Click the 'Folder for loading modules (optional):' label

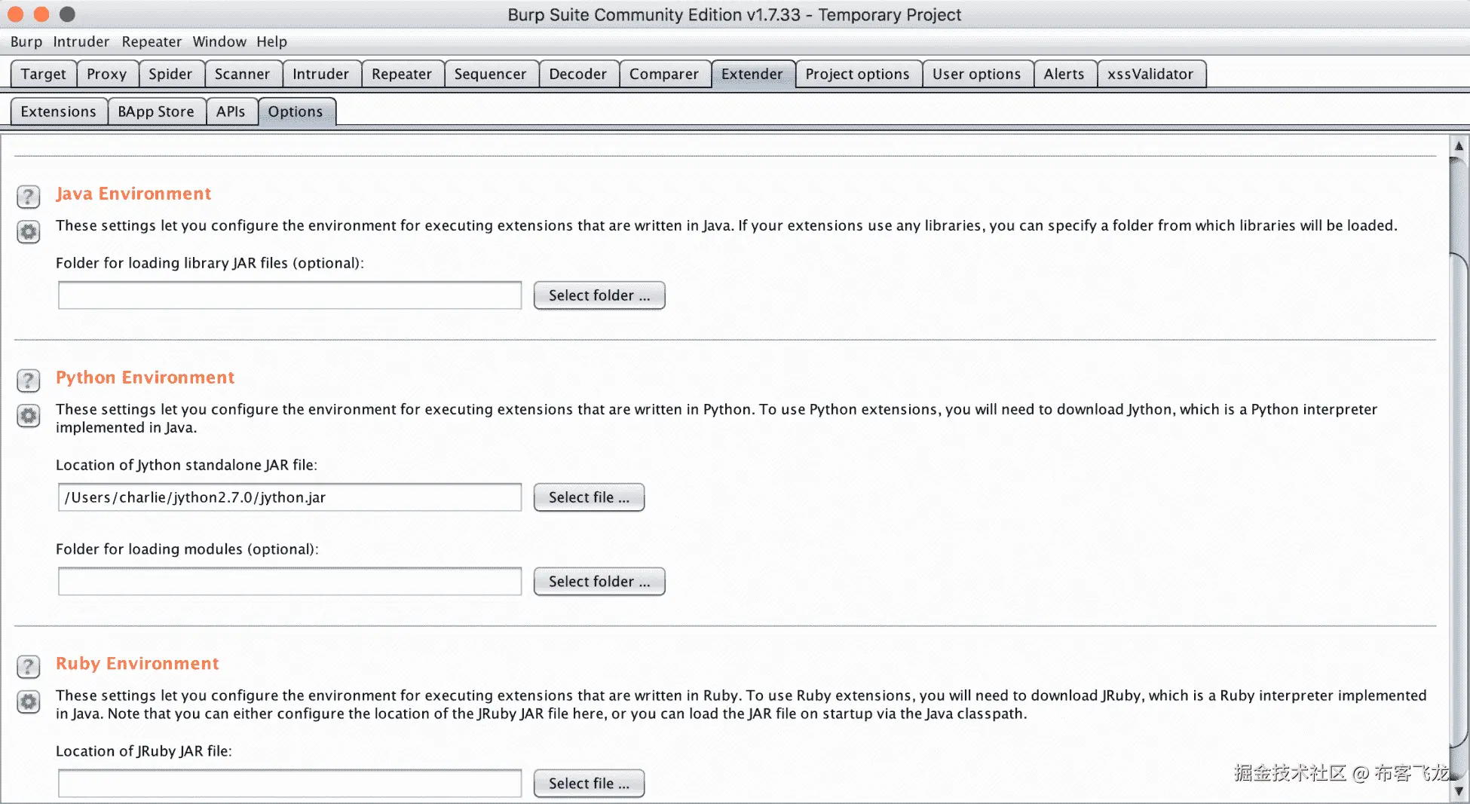(187, 549)
